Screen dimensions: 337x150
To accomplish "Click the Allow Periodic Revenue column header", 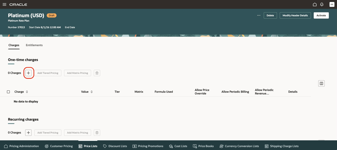I will coord(264,91).
